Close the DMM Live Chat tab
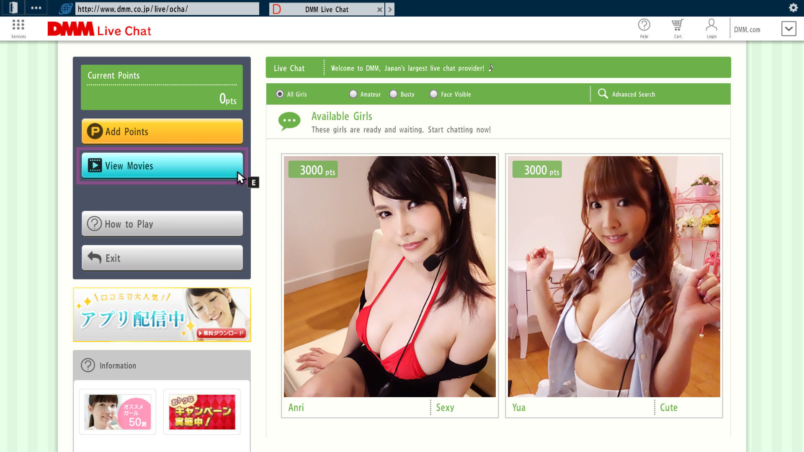 click(x=379, y=9)
